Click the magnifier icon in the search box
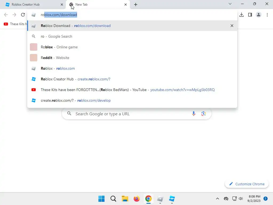The image size is (273, 205). (x=69, y=113)
